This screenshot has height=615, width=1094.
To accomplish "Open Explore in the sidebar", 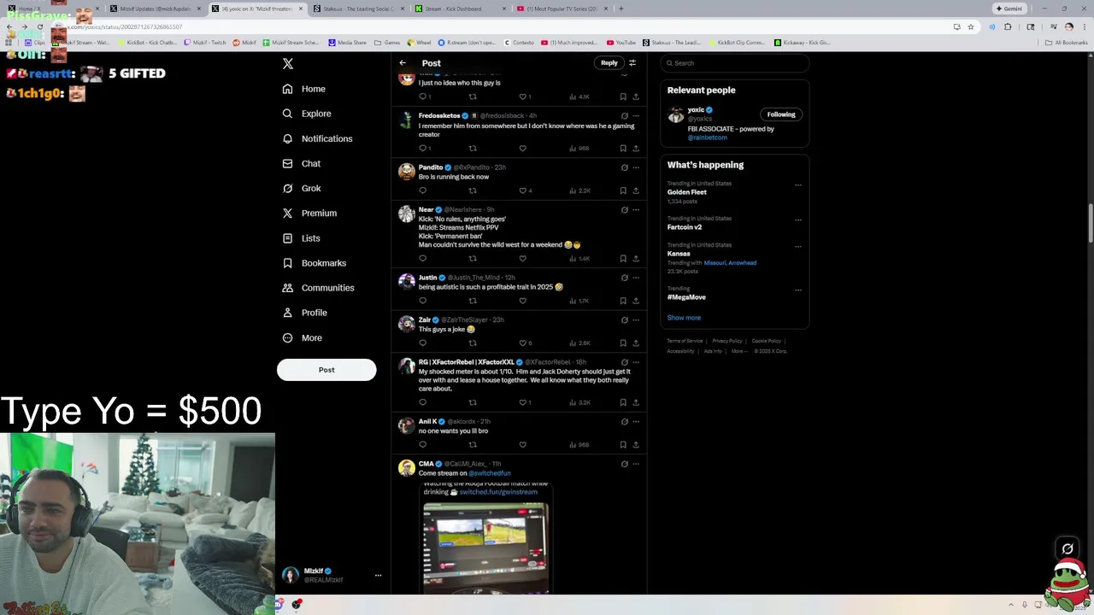I will 307,114.
